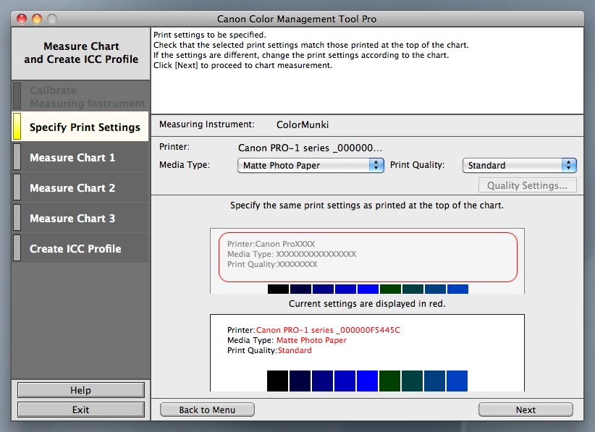595x432 pixels.
Task: Click the black swatch in current settings chart
Action: point(278,381)
